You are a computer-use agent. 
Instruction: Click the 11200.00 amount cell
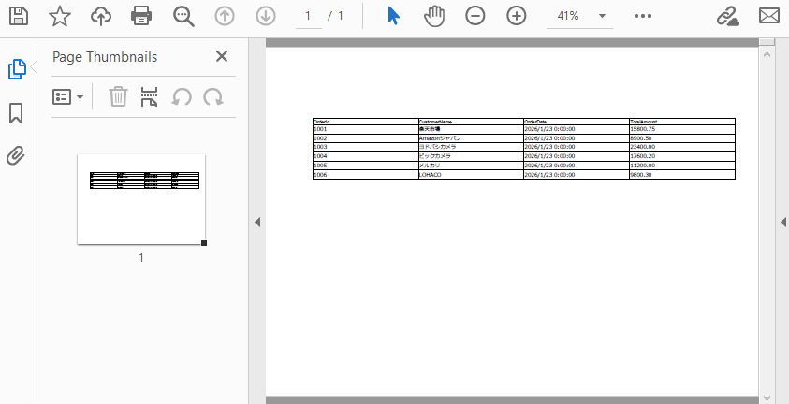(682, 166)
